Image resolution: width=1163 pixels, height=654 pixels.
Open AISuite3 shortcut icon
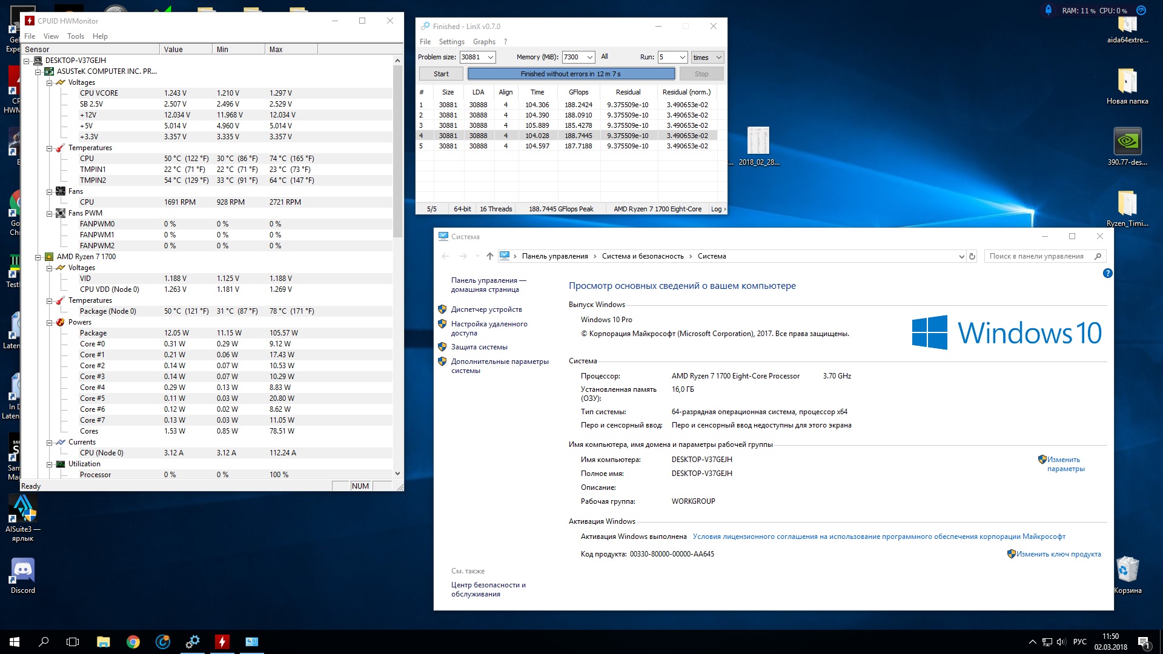[23, 510]
